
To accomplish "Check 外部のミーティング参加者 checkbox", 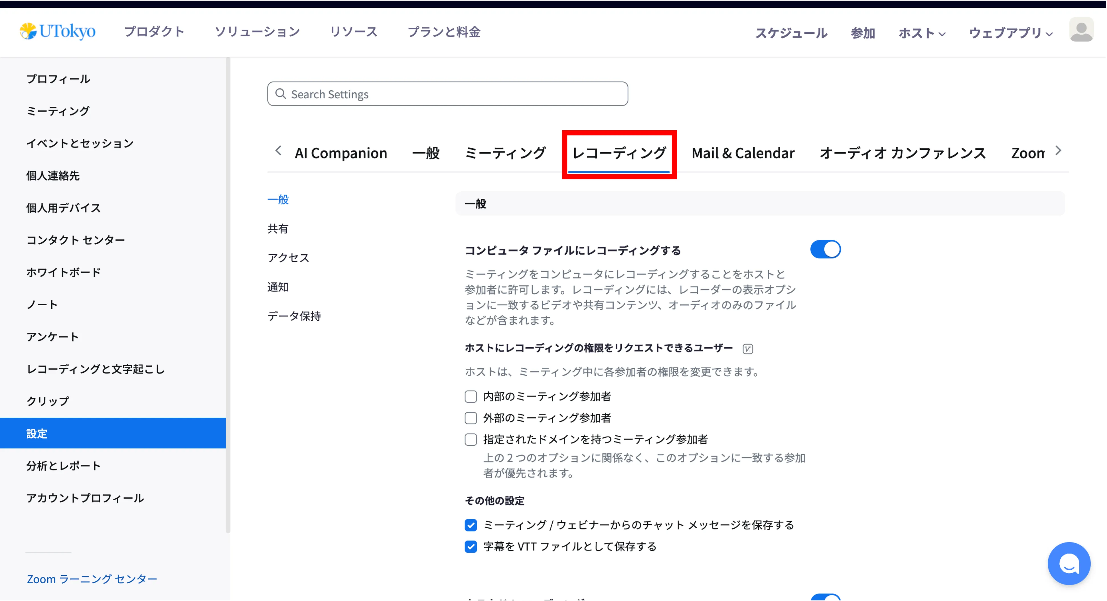I will (471, 418).
